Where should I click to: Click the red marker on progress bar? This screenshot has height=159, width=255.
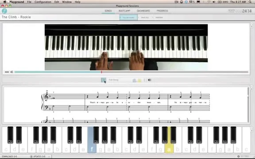tap(101, 72)
